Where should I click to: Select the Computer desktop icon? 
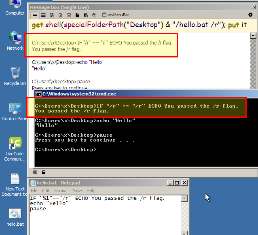point(15,8)
